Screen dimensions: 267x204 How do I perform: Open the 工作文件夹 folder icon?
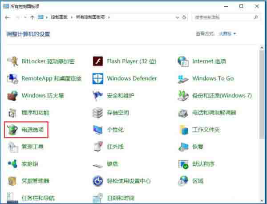(x=183, y=130)
